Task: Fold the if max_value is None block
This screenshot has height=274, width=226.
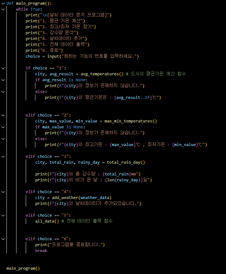Action: coord(3,127)
